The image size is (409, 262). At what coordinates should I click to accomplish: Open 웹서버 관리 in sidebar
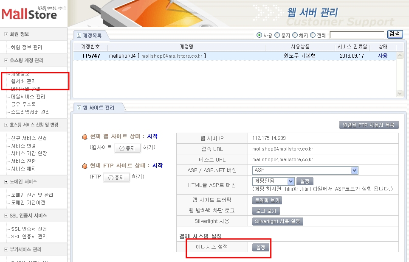click(23, 81)
